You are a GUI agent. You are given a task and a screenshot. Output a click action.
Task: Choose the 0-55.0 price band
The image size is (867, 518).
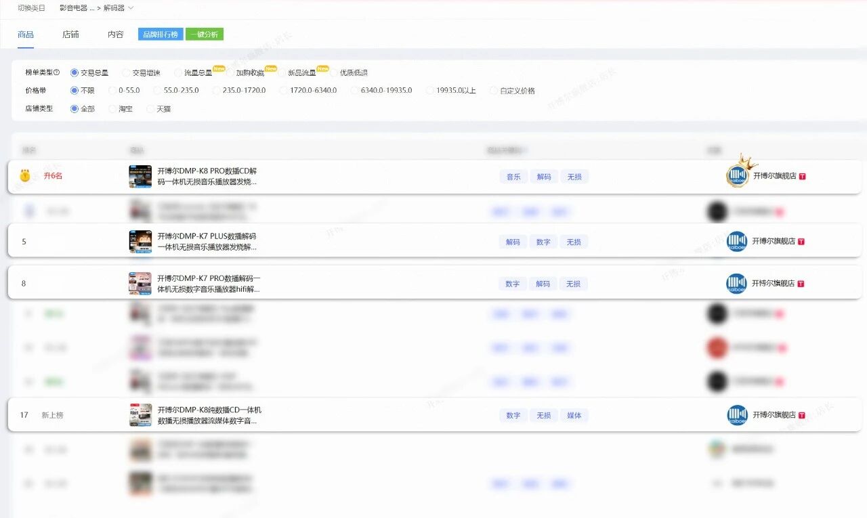(124, 90)
